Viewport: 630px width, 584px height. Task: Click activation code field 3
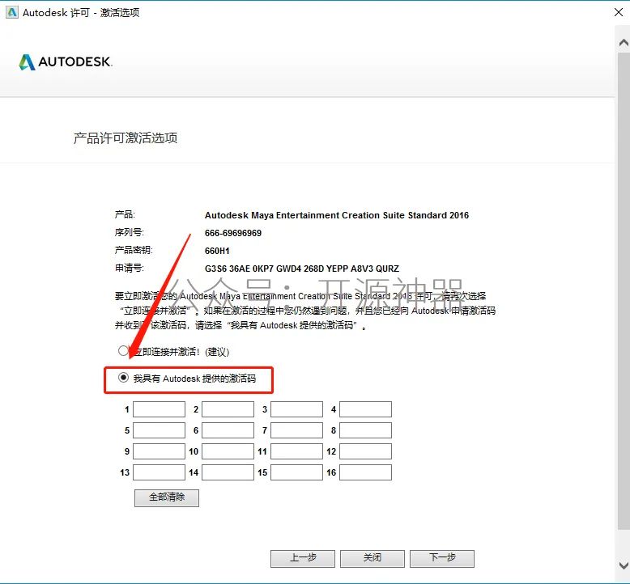(x=296, y=409)
